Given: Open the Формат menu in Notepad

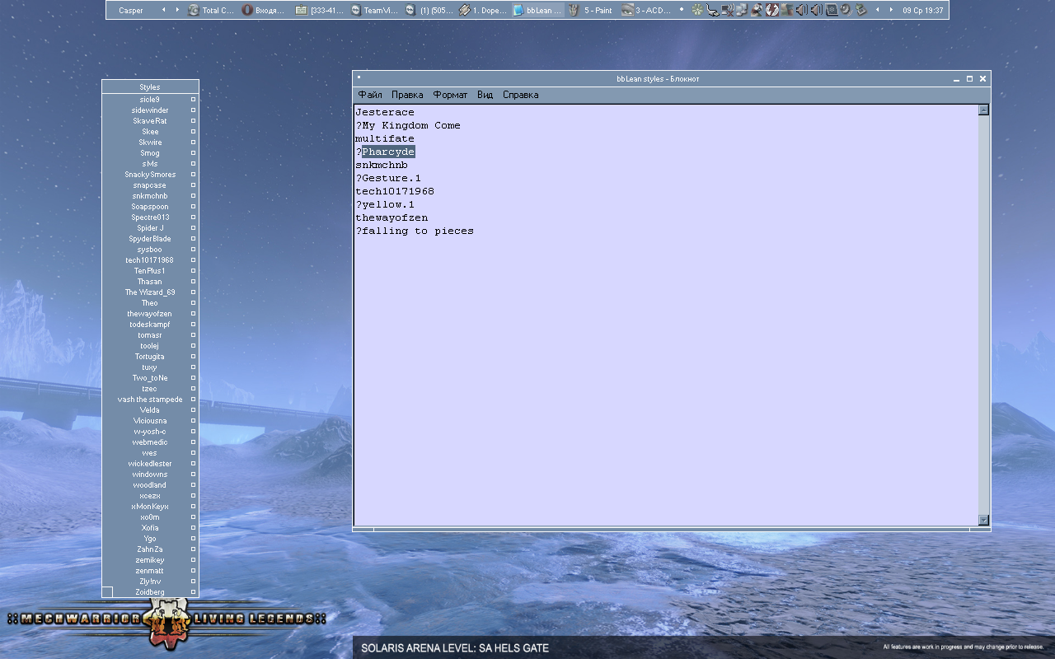Looking at the screenshot, I should coord(450,95).
